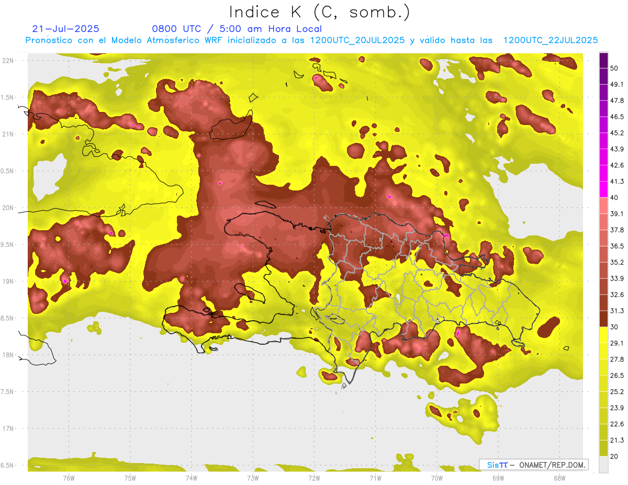Viewport: 628px width, 485px height.
Task: Click the legend value "43.9"
Action: 618,149
